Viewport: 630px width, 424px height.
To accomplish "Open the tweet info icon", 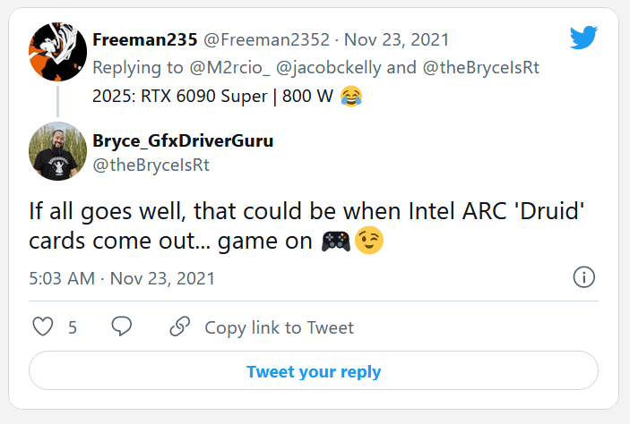I will coord(584,277).
